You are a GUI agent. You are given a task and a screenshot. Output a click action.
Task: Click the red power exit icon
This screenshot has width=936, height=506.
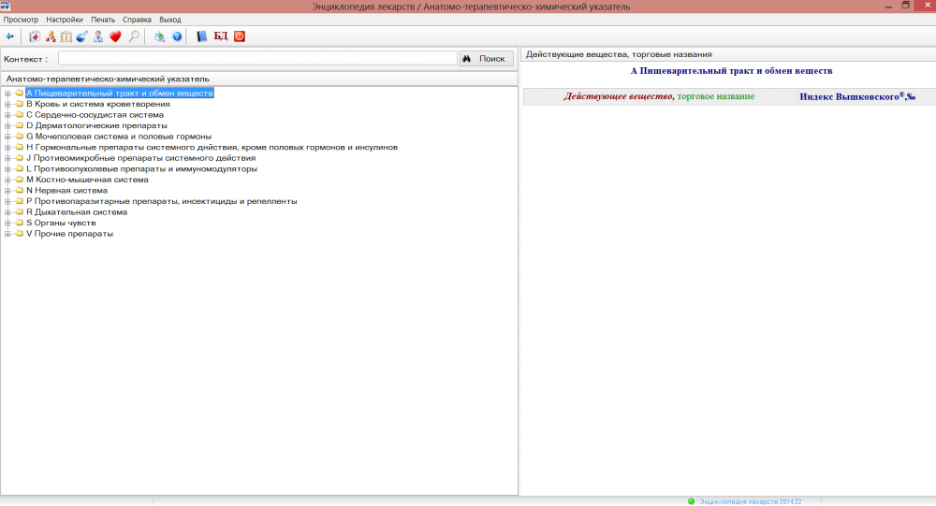pyautogui.click(x=239, y=36)
